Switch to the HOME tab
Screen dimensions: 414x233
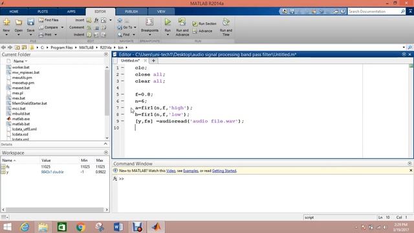coord(14,12)
